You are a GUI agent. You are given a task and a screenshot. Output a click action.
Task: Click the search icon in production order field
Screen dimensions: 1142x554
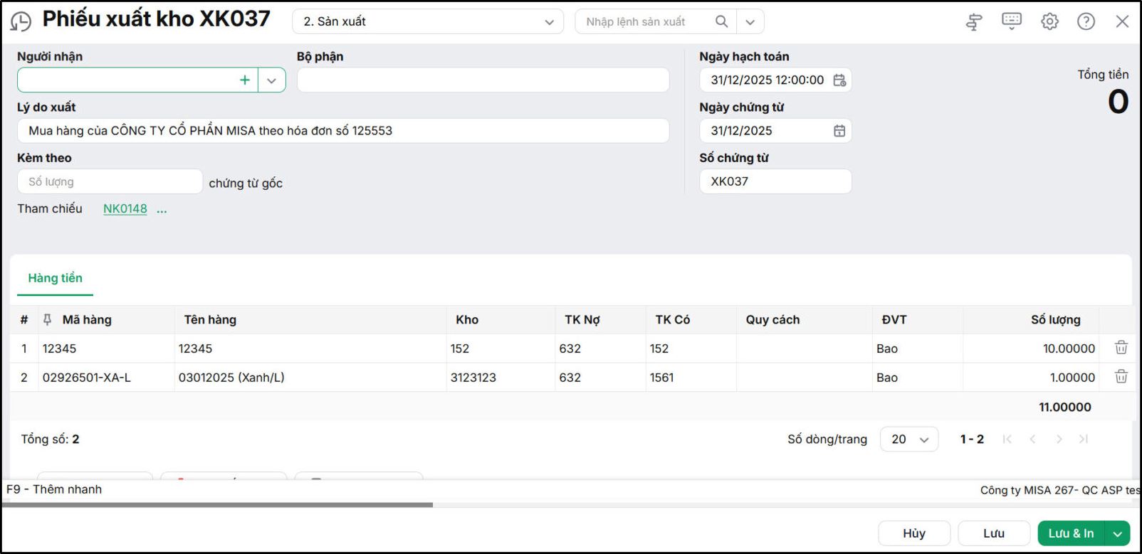tap(721, 21)
